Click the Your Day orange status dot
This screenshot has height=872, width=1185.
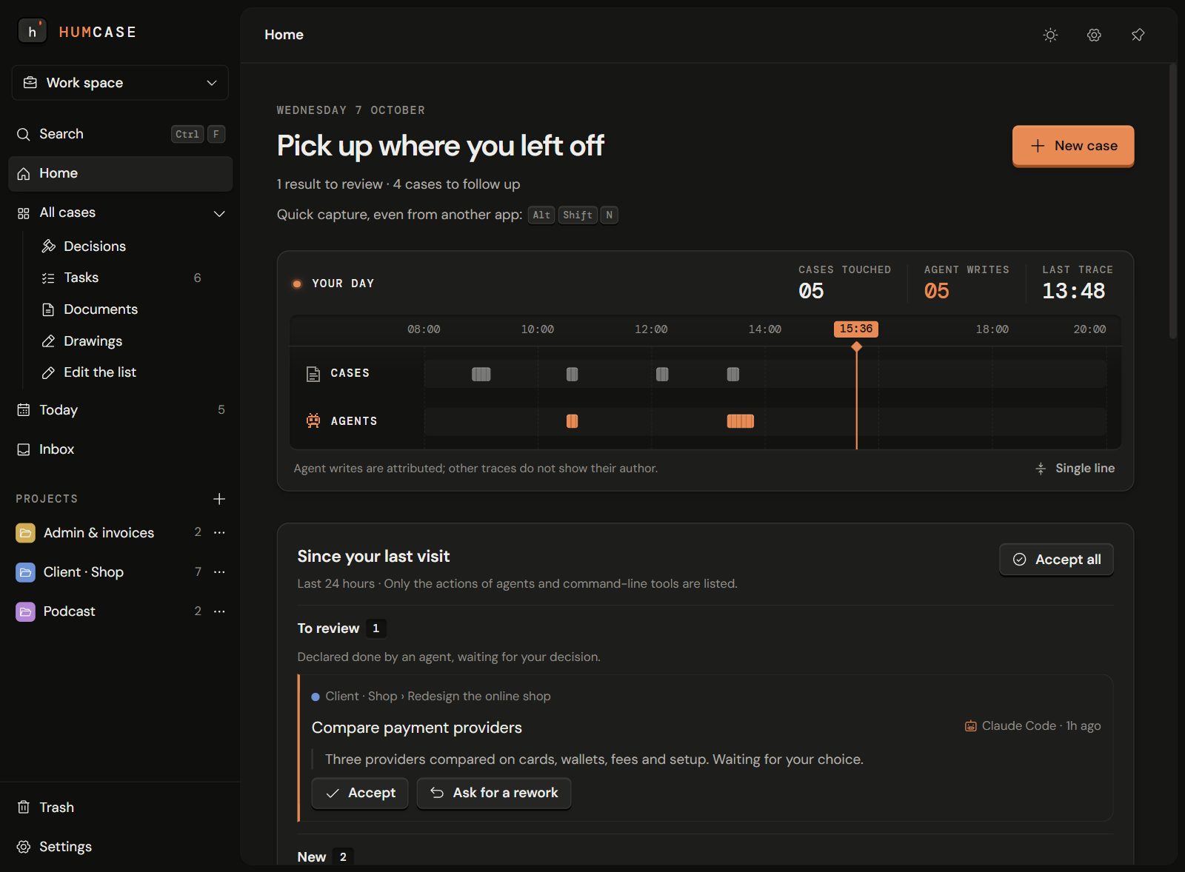tap(297, 284)
